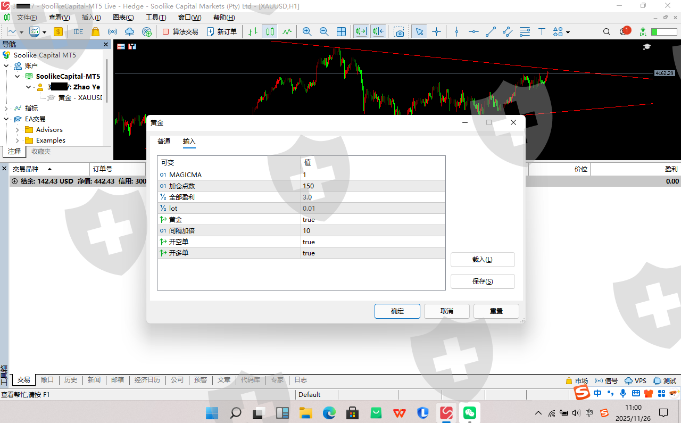The image size is (681, 423).
Task: Open the 工具 menu
Action: (156, 18)
